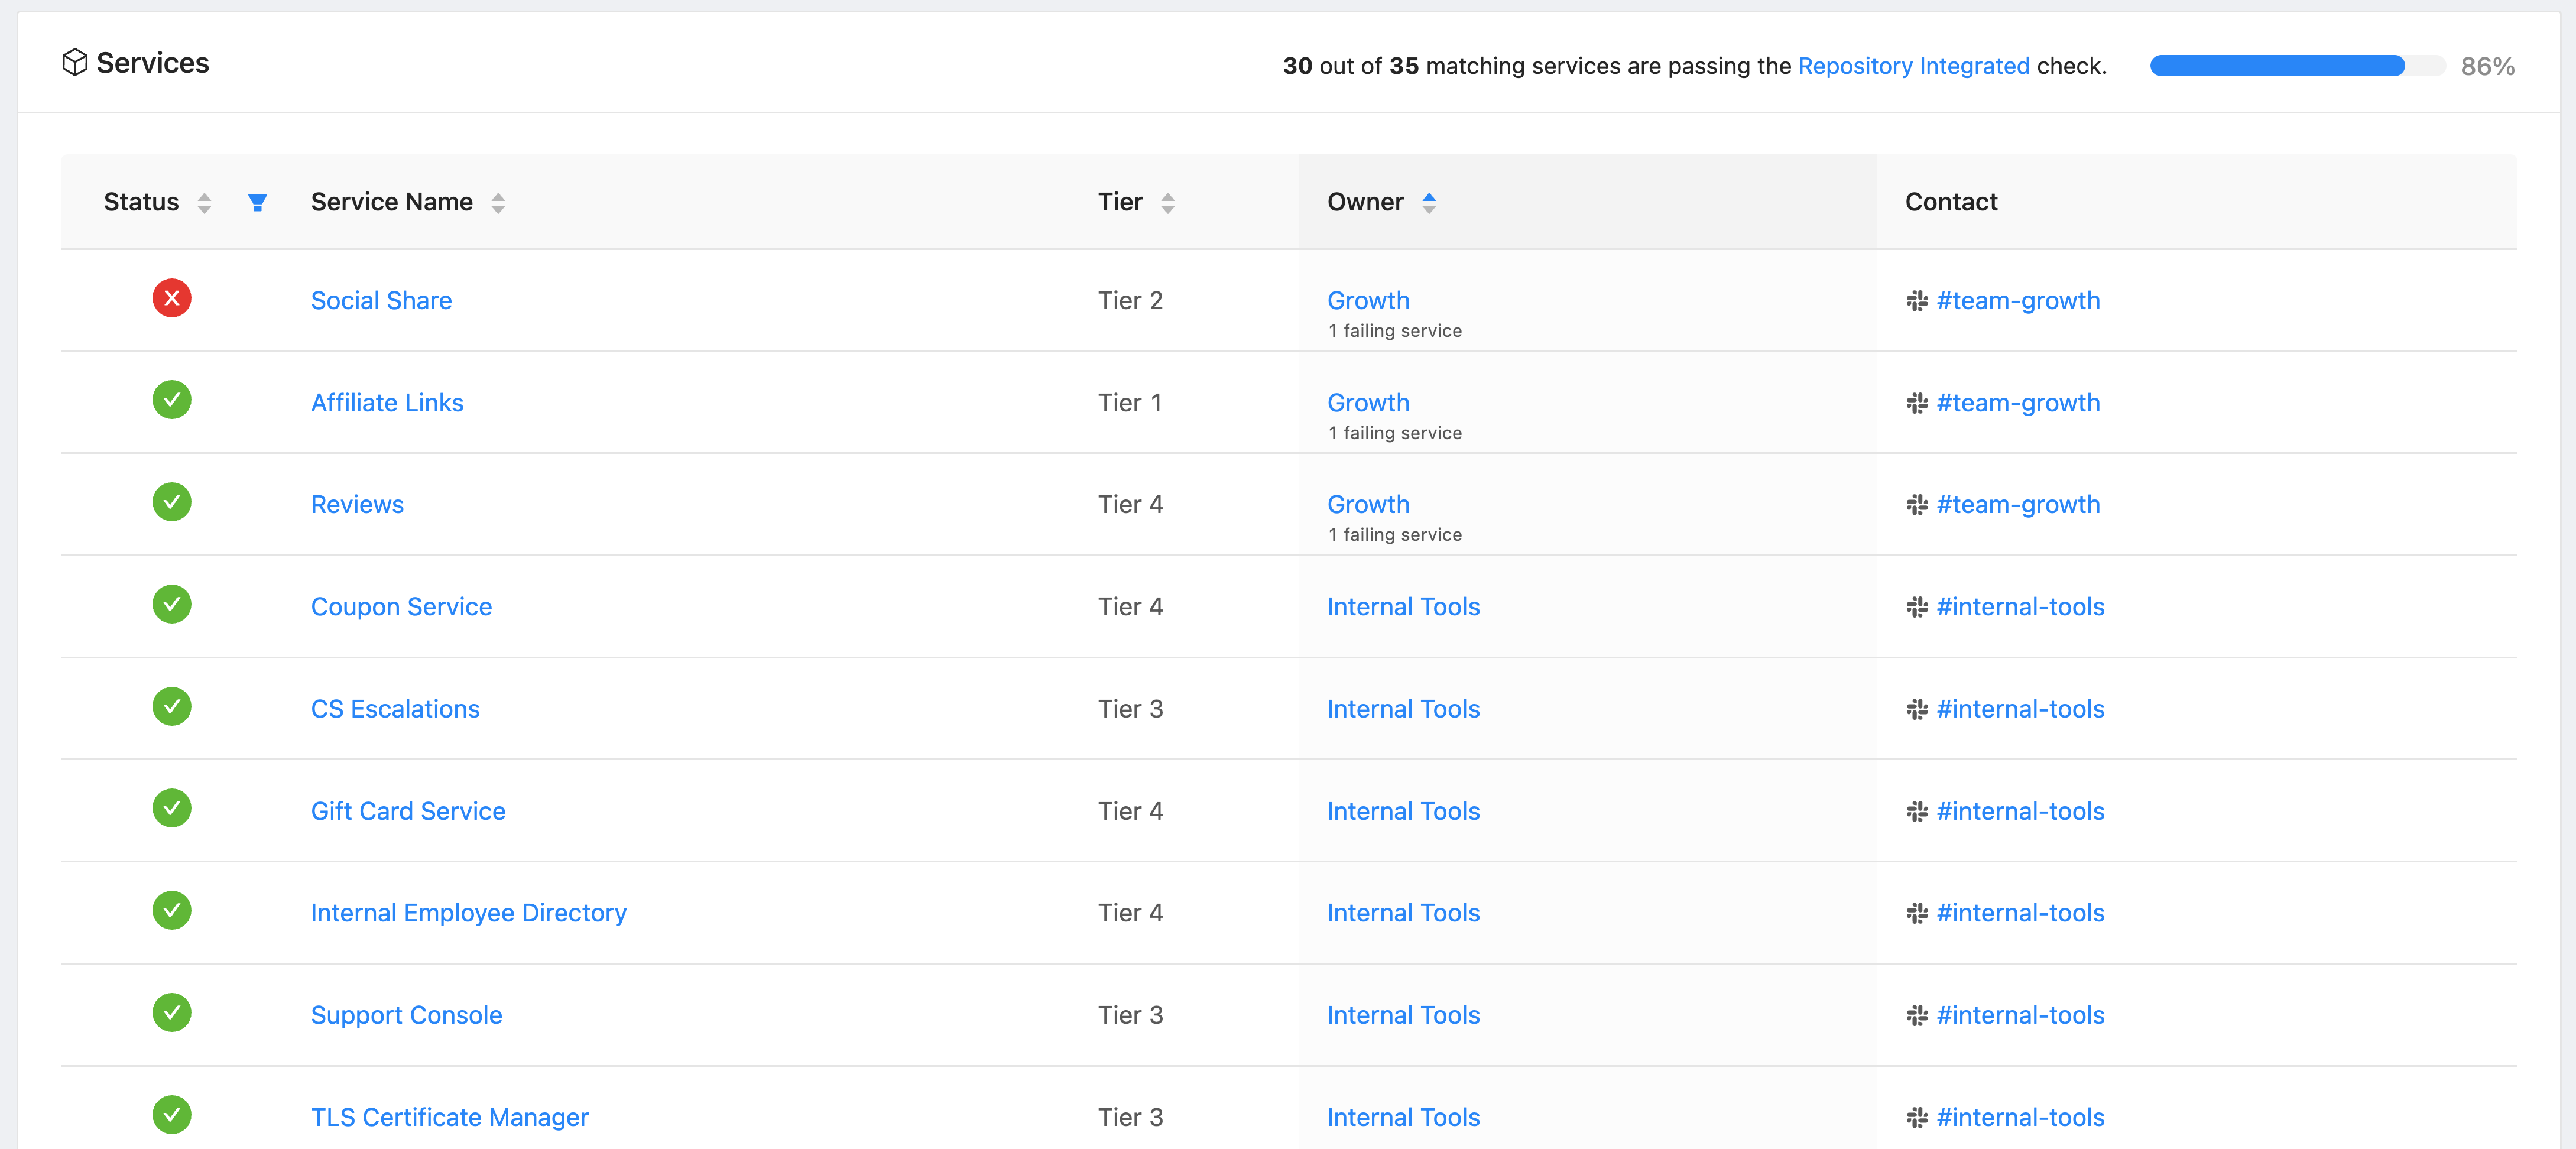Click Slack icon in Coupon Service row
2576x1149 pixels.
point(1916,607)
